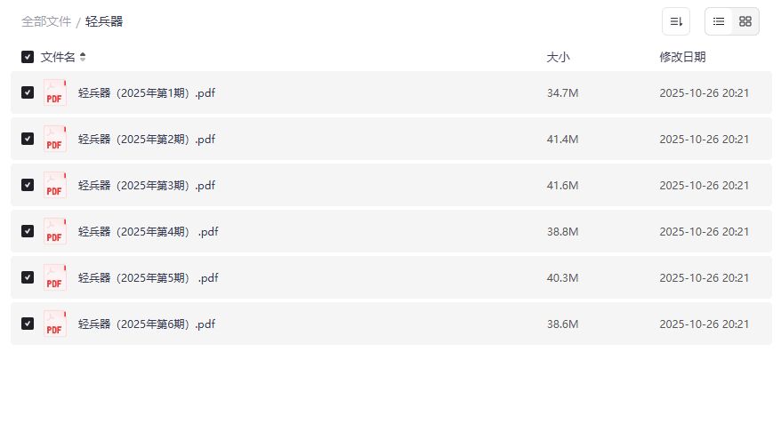Click the sort order icon button
This screenshot has height=440, width=781.
tap(676, 21)
